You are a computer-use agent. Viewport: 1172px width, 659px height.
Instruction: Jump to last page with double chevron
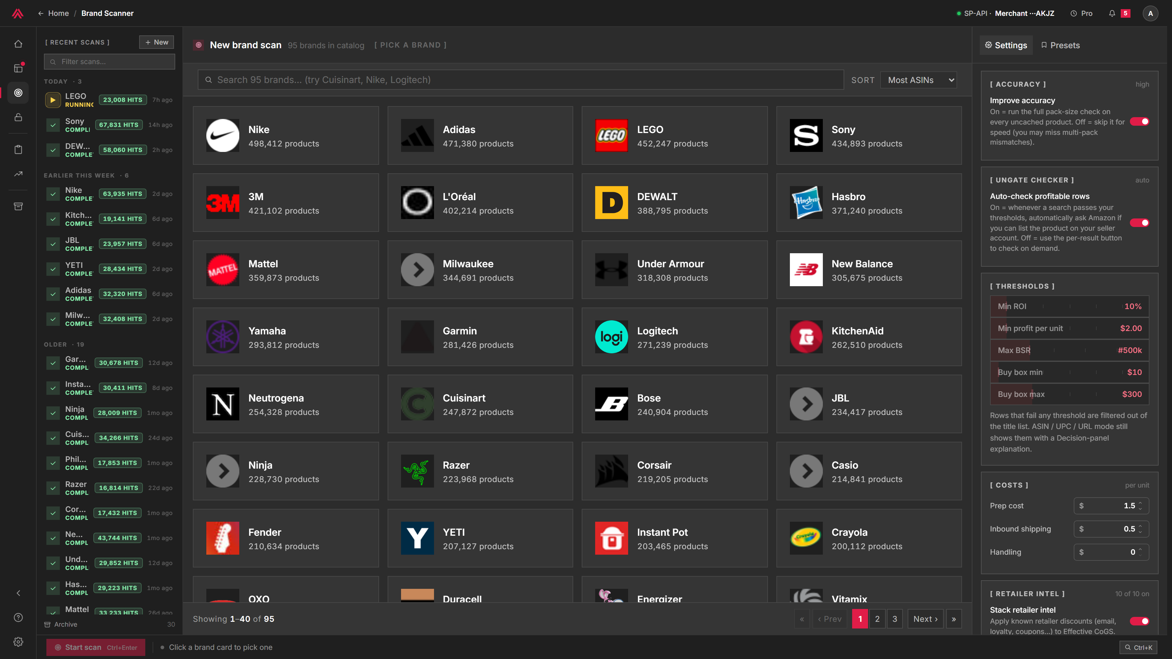pos(953,619)
